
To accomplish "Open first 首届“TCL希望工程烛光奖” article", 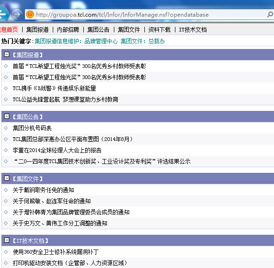I will click(x=79, y=66).
